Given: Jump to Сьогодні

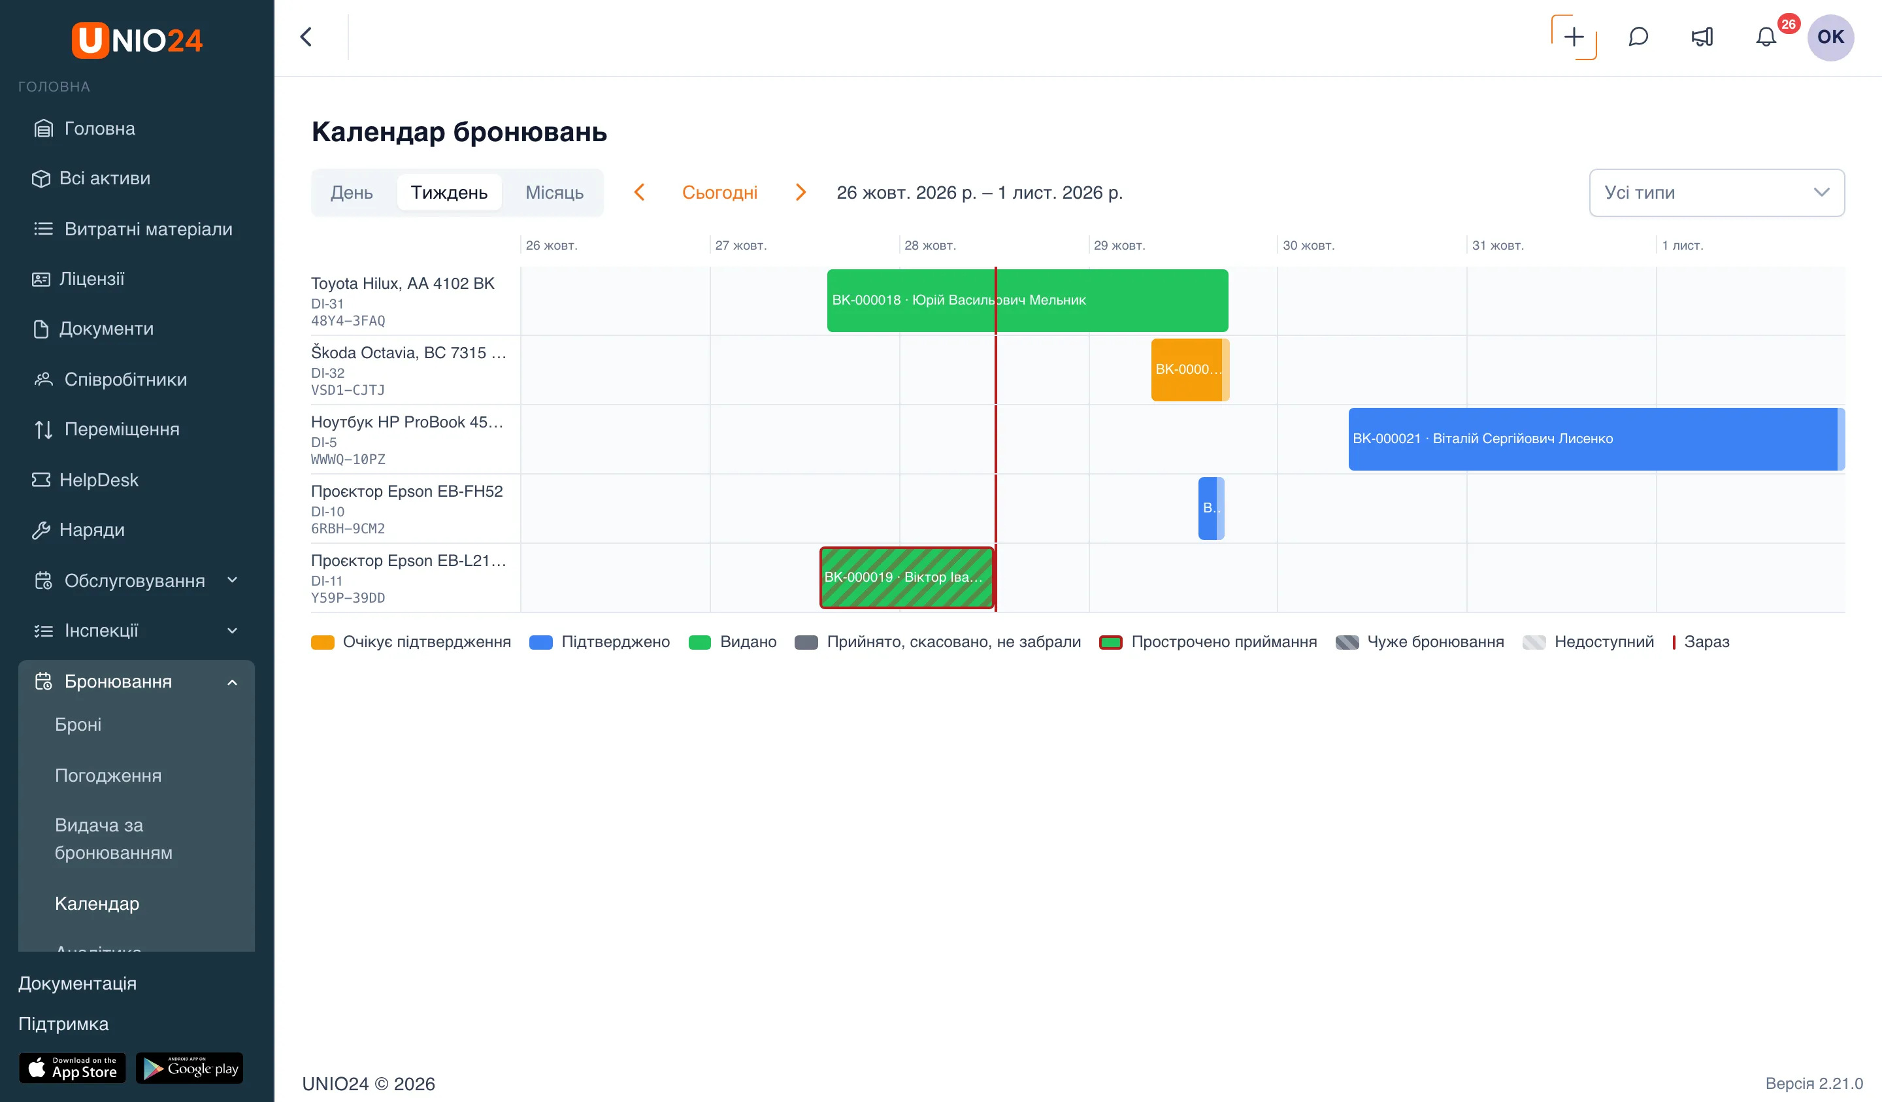Looking at the screenshot, I should 719,193.
